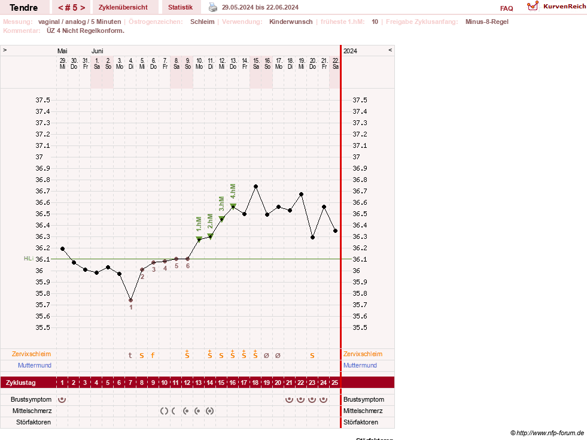Click cycle day 25 in Zyklustag row

coord(335,383)
